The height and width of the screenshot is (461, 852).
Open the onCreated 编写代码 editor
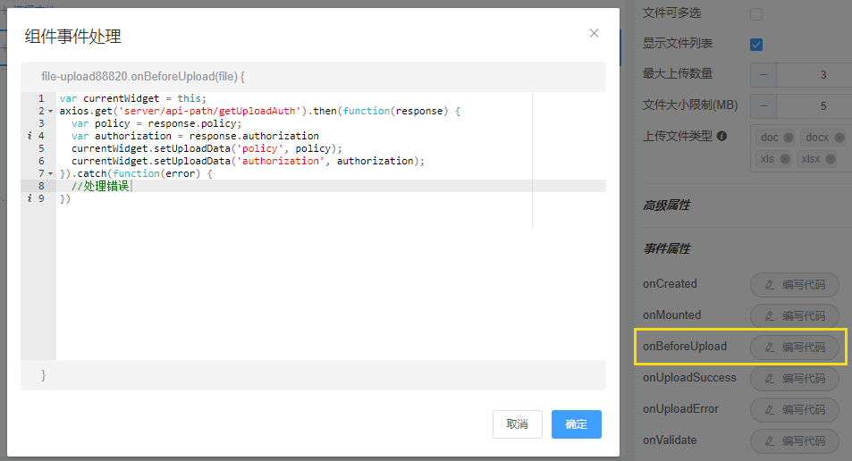click(794, 285)
